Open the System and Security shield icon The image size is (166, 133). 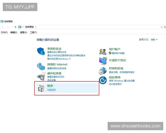41,51
